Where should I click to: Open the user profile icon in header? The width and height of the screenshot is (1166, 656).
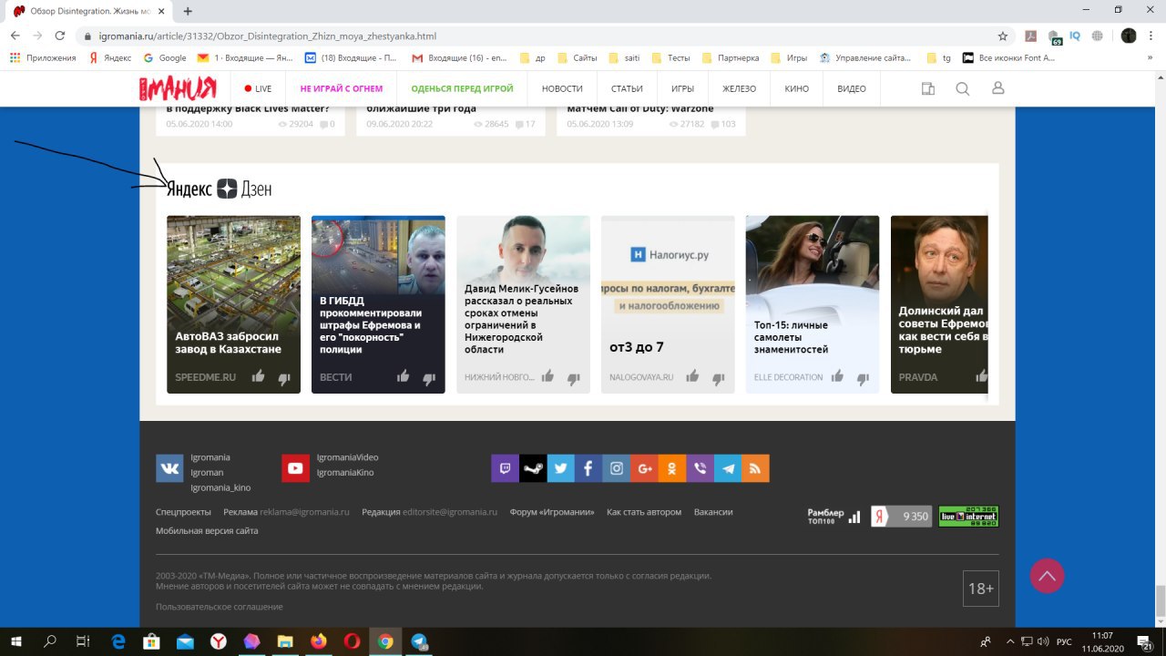click(x=997, y=88)
